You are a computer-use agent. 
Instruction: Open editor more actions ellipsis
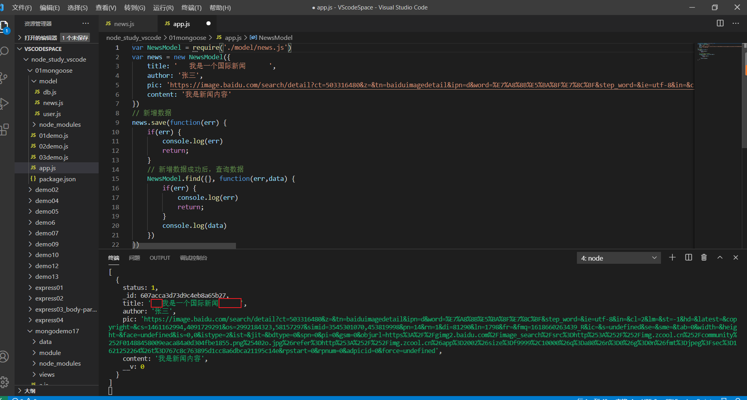tap(736, 23)
